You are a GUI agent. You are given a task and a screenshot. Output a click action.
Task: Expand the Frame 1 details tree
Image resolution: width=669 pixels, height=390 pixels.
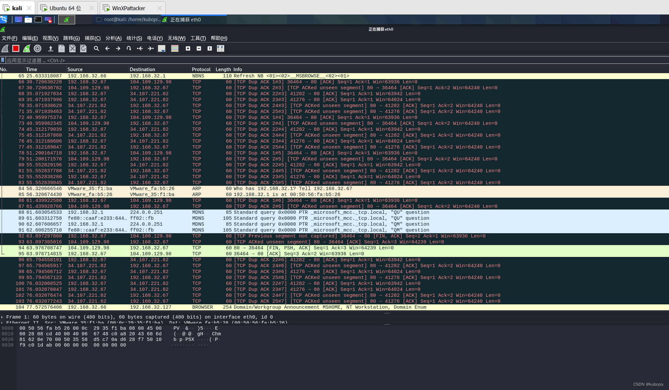2,317
